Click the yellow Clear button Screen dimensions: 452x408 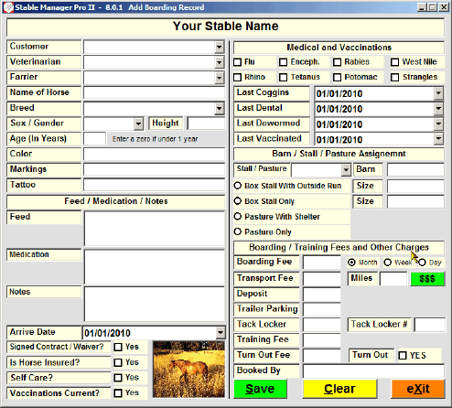[339, 389]
